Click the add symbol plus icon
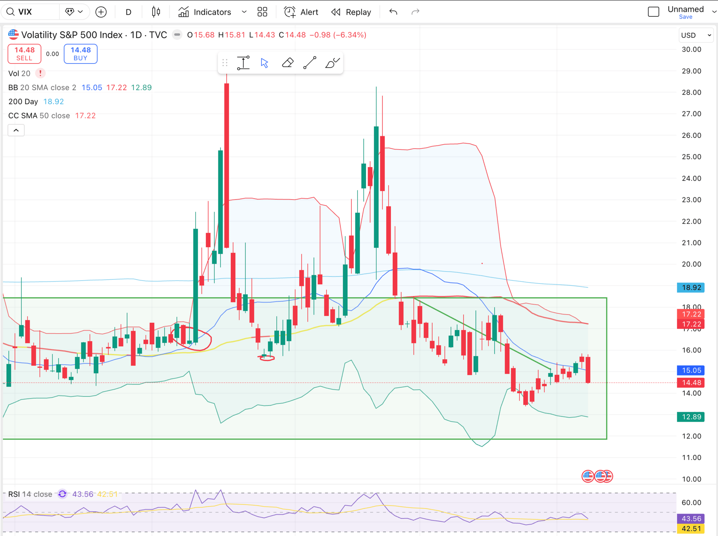Screen dimensions: 718x536 101,12
